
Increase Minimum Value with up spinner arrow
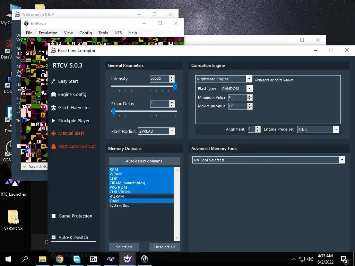[250, 96]
